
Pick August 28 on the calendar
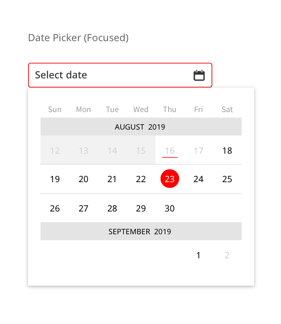point(112,208)
